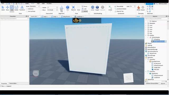Expand the Platform tree item
This screenshot has width=169, height=95.
(x=148, y=21)
